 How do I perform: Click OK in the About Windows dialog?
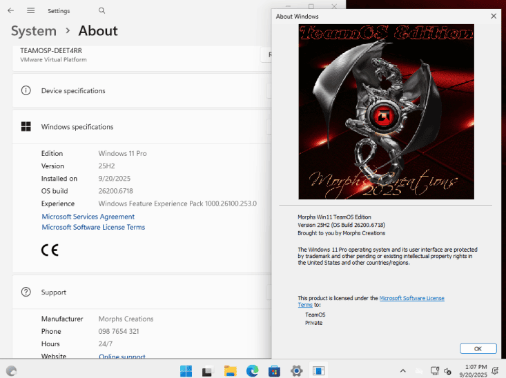[x=478, y=348]
